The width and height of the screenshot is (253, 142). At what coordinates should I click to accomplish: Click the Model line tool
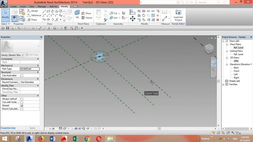(32, 11)
